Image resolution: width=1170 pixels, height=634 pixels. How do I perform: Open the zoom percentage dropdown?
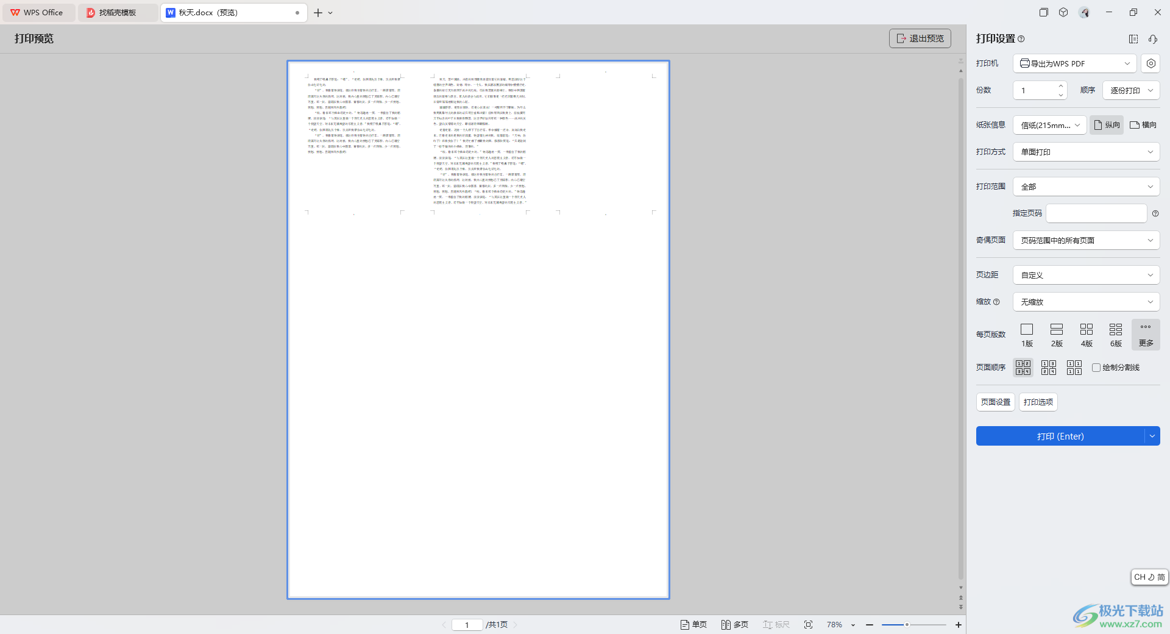point(853,625)
